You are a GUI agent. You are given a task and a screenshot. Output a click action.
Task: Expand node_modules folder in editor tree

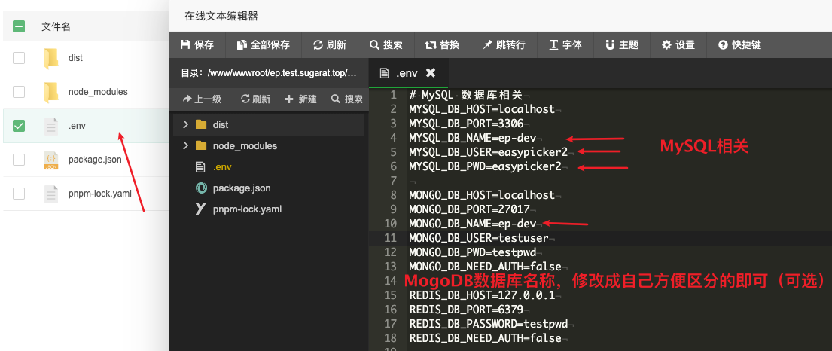(185, 145)
